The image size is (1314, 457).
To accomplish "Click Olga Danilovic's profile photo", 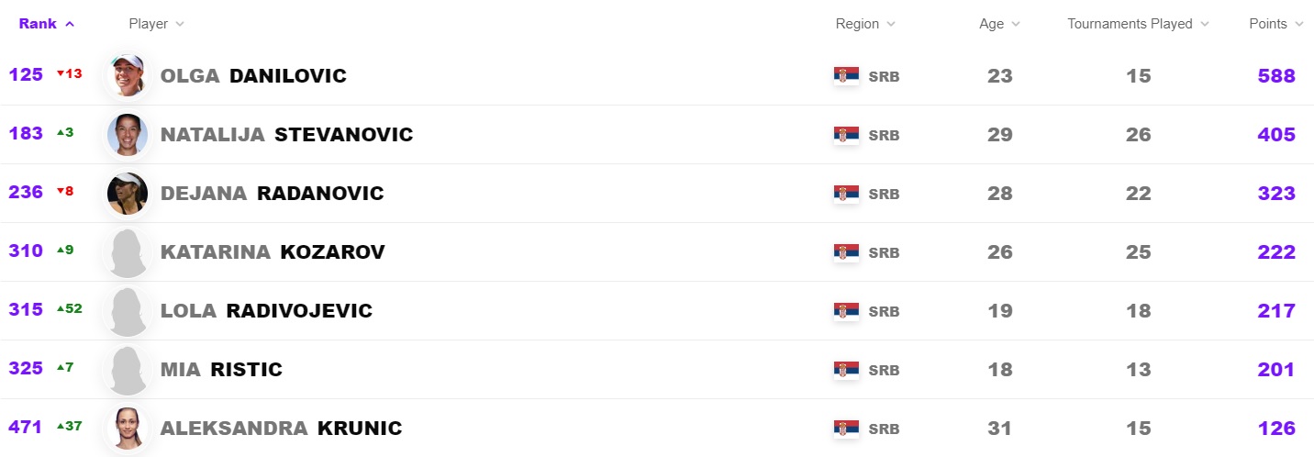I will (127, 75).
